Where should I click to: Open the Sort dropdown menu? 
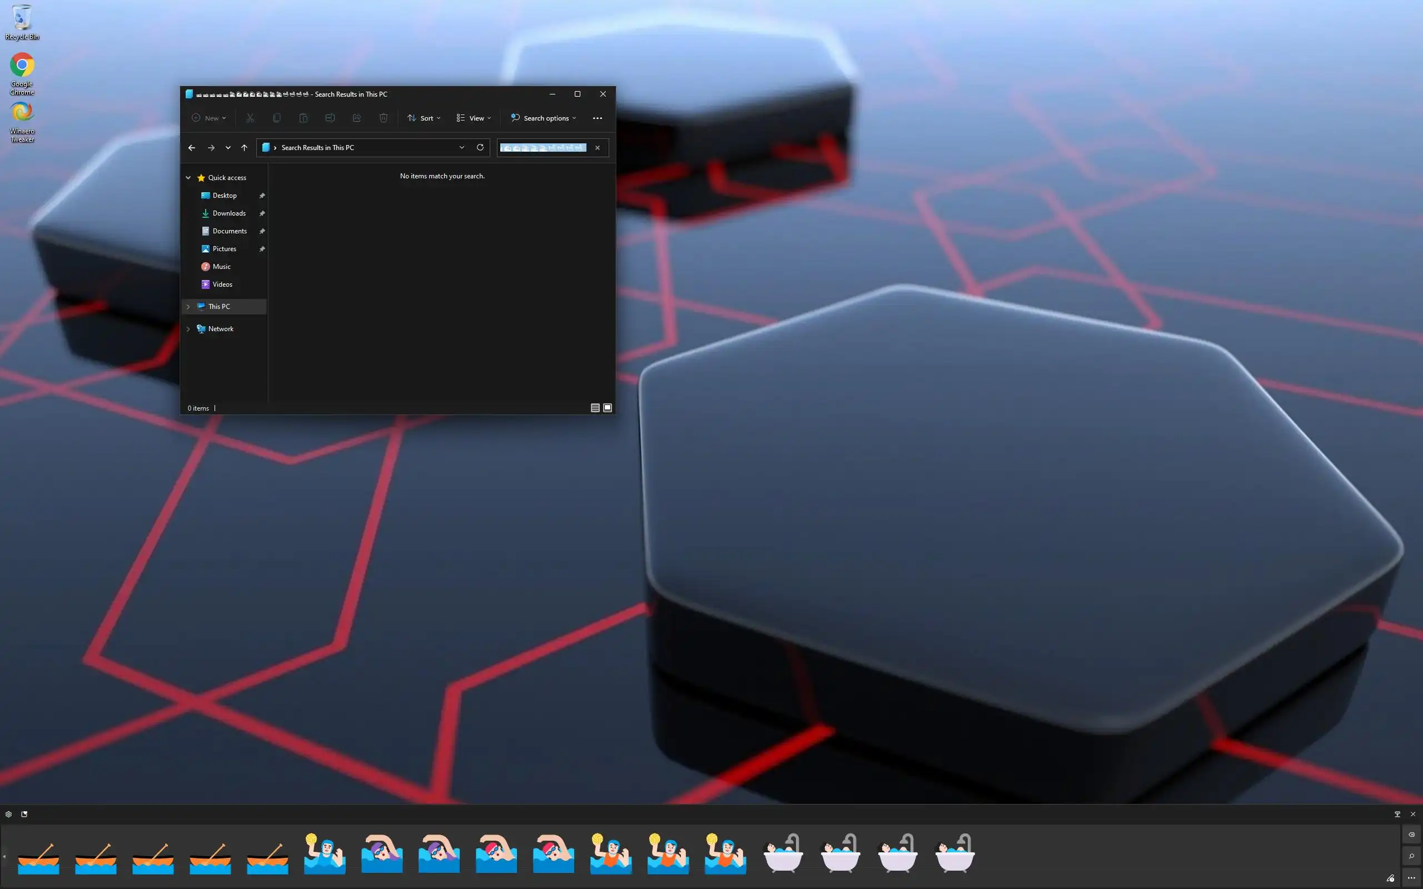tap(424, 118)
